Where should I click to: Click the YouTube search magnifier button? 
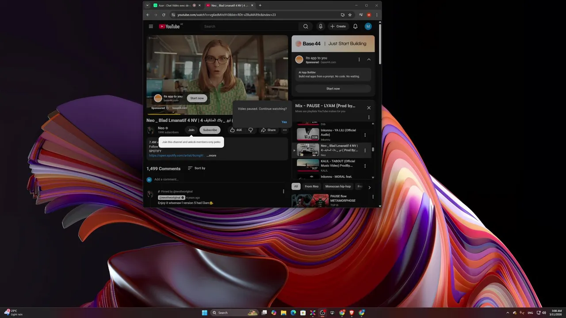pyautogui.click(x=306, y=26)
